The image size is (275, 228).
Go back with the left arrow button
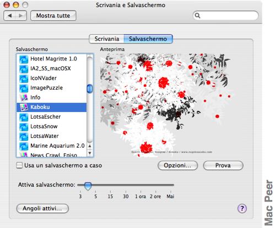coord(9,15)
